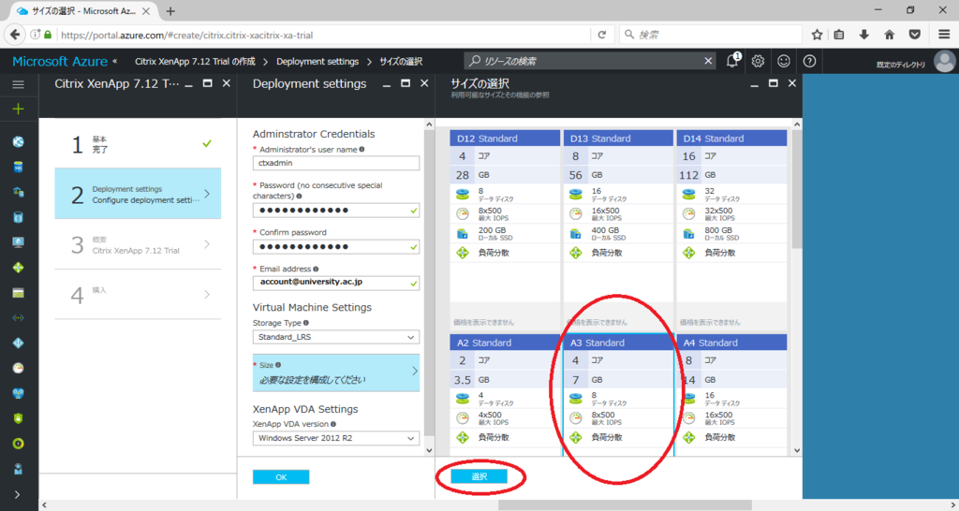Click the globe icon in Azure sidebar
The width and height of the screenshot is (959, 511).
(x=19, y=142)
